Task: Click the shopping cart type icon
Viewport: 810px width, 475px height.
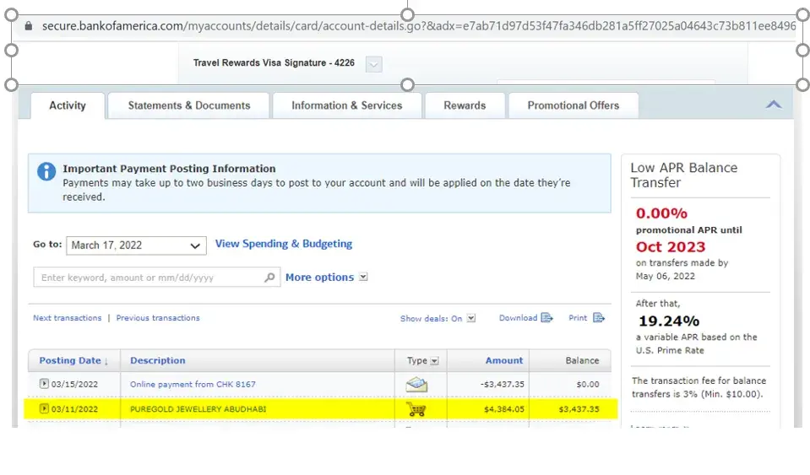Action: point(416,409)
